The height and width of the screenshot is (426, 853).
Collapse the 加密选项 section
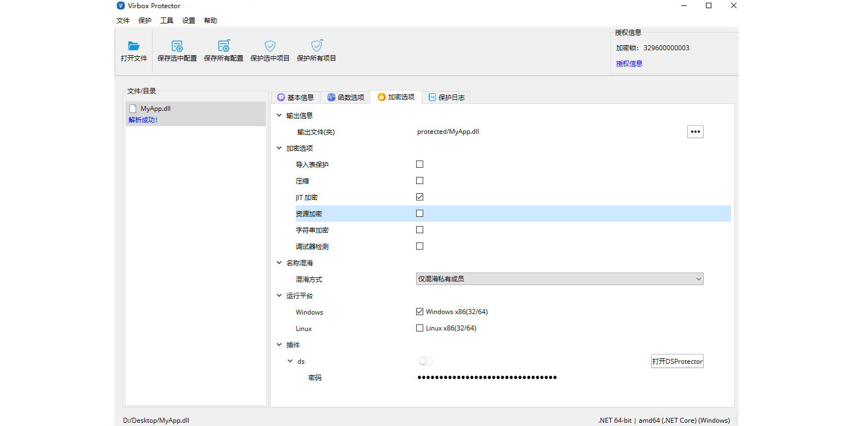click(x=279, y=147)
